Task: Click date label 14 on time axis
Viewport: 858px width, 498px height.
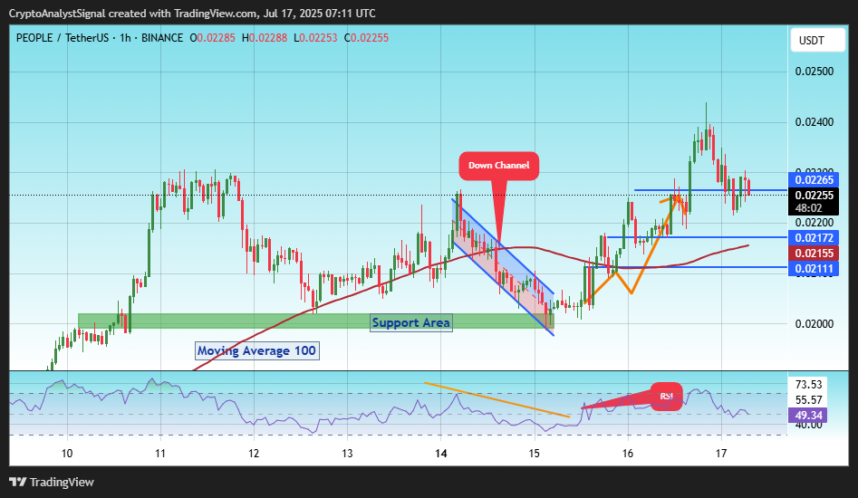Action: 441,453
